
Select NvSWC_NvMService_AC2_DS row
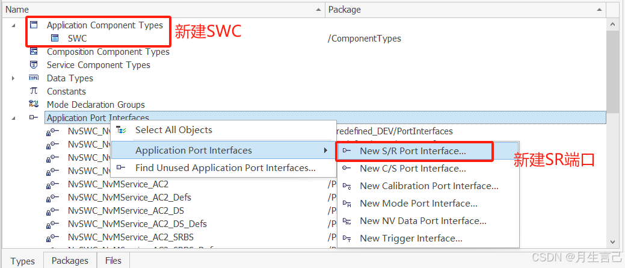126,211
